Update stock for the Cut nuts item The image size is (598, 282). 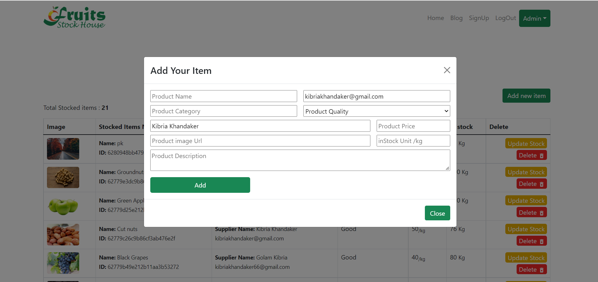tap(526, 229)
